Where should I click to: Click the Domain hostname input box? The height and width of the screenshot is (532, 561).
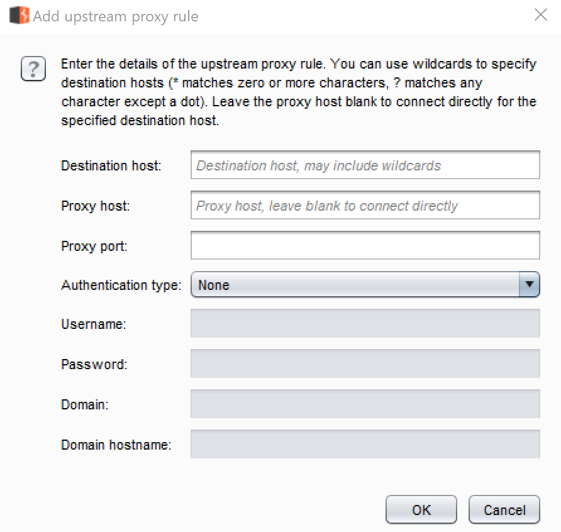(x=365, y=444)
